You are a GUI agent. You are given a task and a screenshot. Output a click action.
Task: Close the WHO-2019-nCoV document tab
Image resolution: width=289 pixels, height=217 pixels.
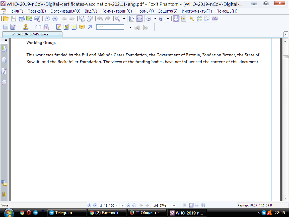pos(59,34)
